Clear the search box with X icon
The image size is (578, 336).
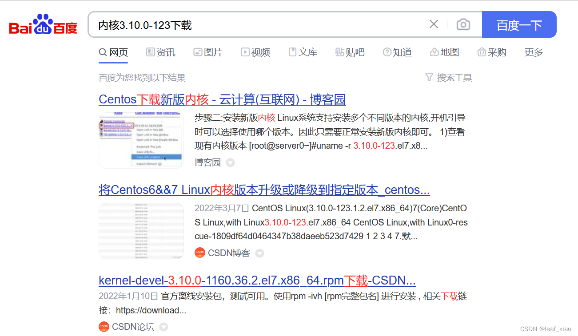point(434,24)
